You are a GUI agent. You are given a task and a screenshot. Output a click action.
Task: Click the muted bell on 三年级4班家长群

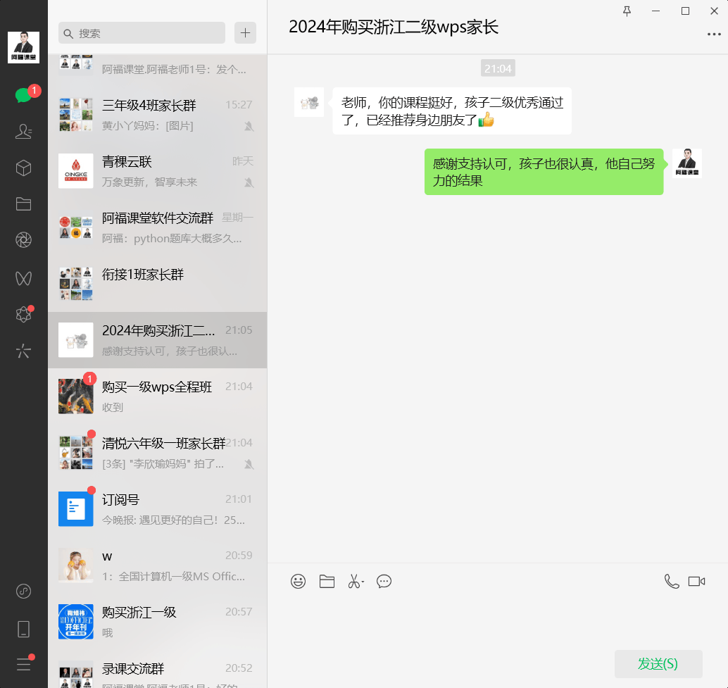249,126
